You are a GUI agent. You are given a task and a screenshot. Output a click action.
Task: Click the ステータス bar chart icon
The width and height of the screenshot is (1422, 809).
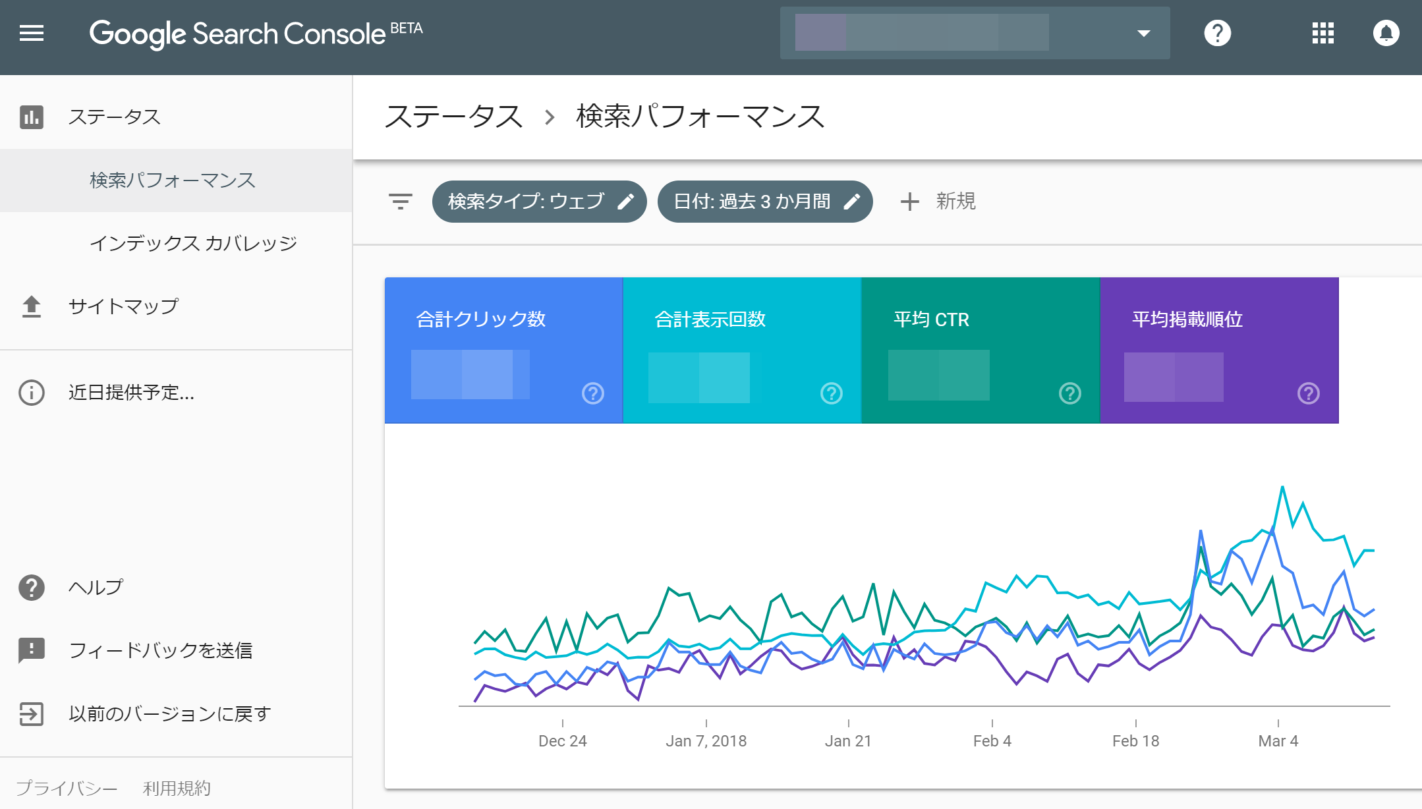coord(32,117)
